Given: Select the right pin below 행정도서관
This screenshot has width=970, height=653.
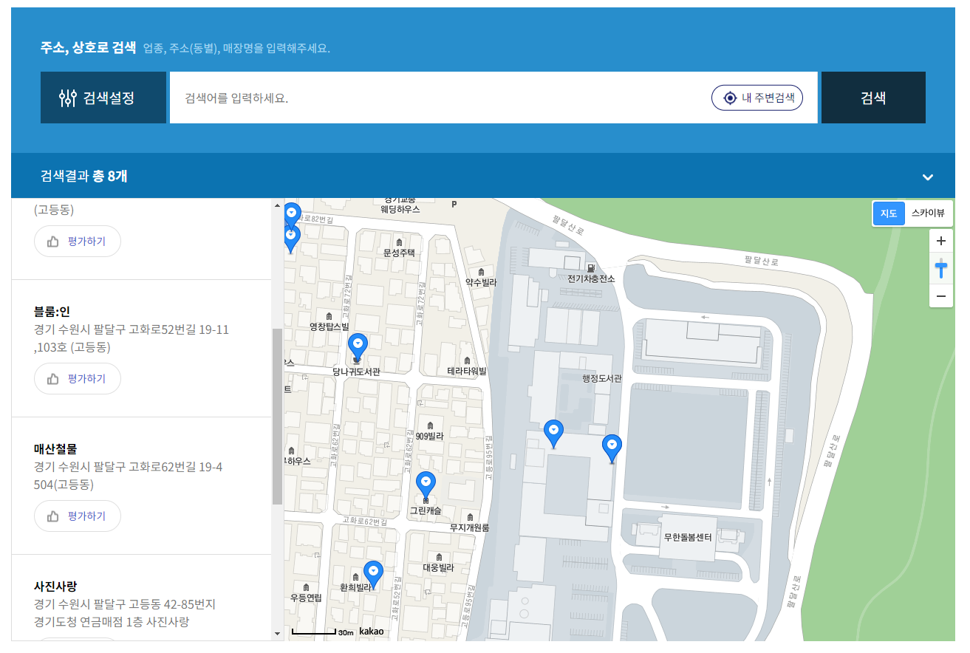Looking at the screenshot, I should (612, 448).
